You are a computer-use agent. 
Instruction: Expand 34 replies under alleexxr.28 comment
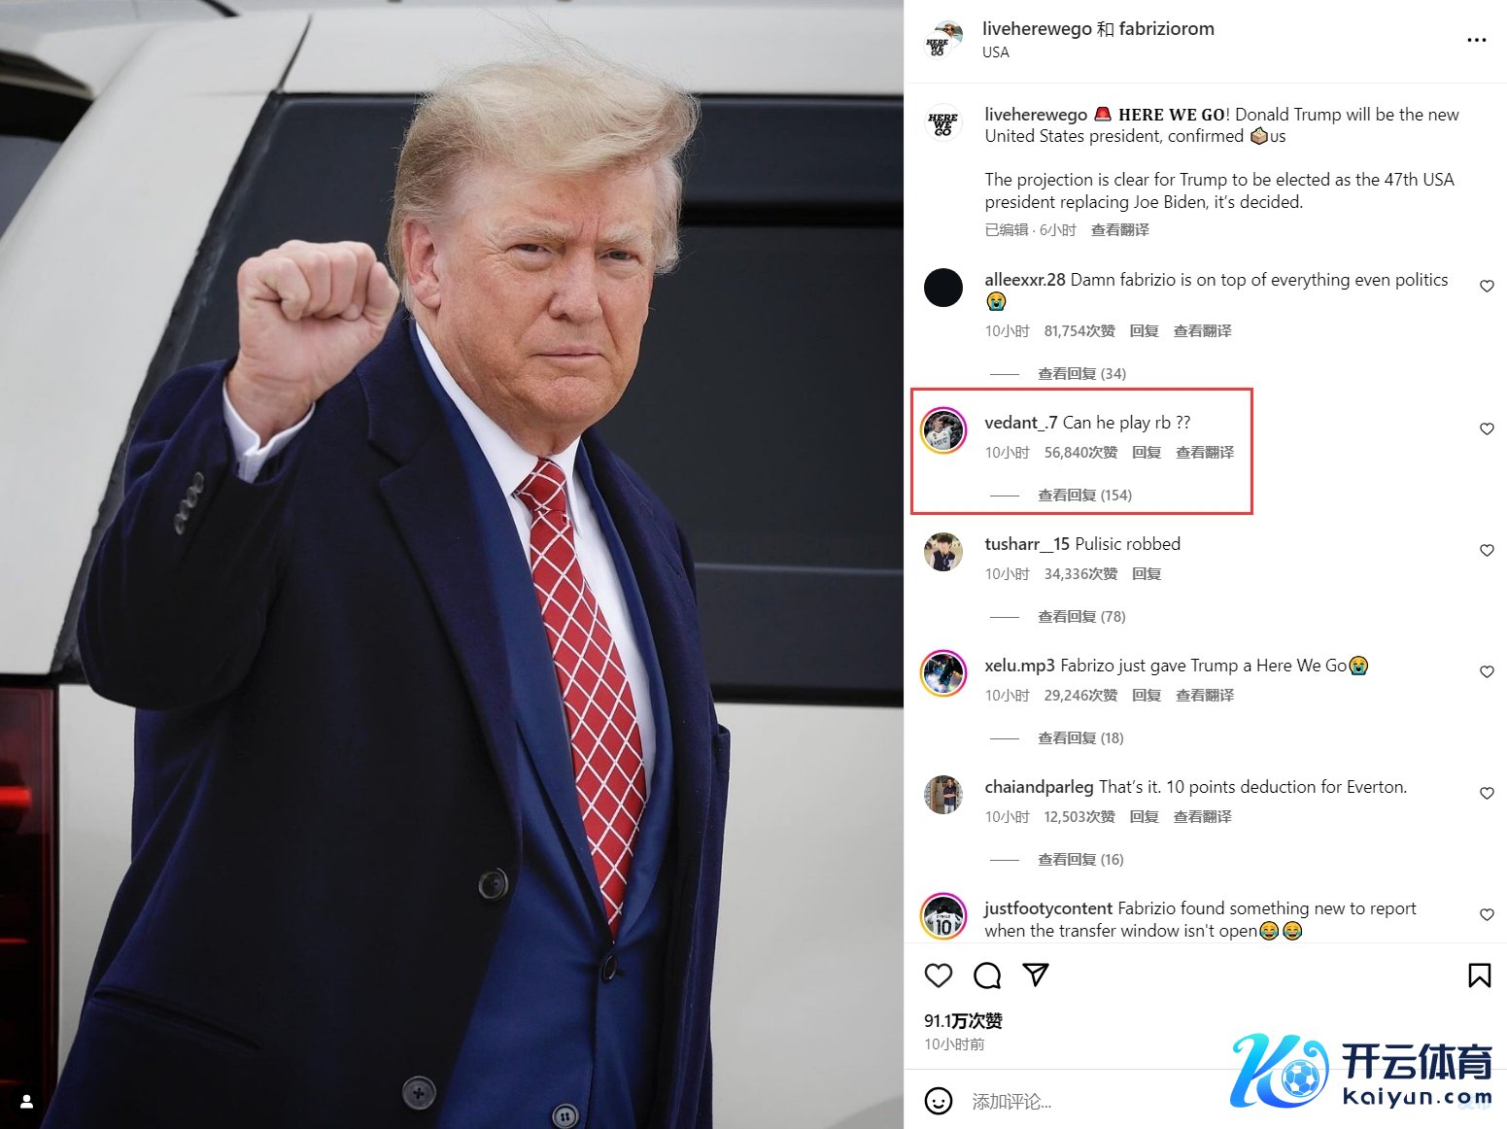pos(1081,373)
